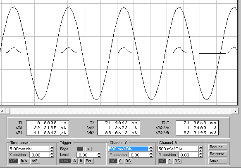
Task: Click the Reverse button
Action: pos(218,154)
